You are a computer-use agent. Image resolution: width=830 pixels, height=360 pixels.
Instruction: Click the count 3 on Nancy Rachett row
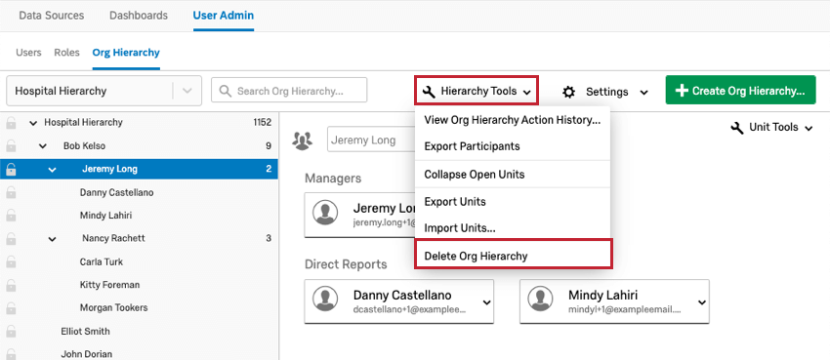(269, 238)
